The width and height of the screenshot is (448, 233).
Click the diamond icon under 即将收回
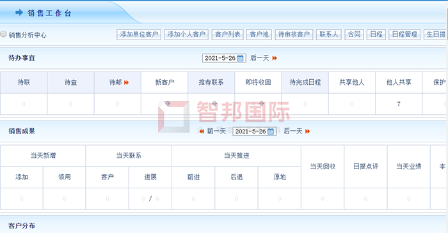pyautogui.click(x=262, y=103)
